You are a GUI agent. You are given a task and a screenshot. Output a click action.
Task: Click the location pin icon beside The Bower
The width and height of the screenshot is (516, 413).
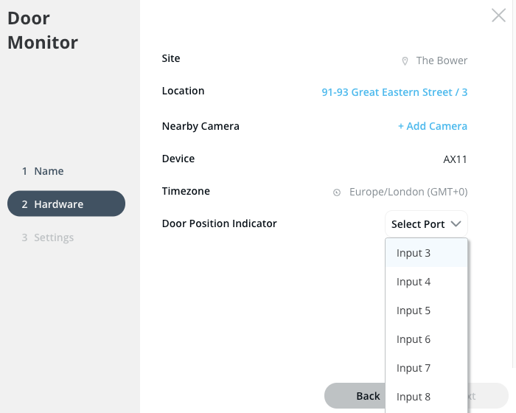tap(405, 60)
